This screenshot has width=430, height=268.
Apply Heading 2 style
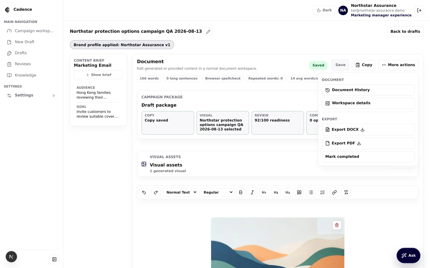point(276,192)
